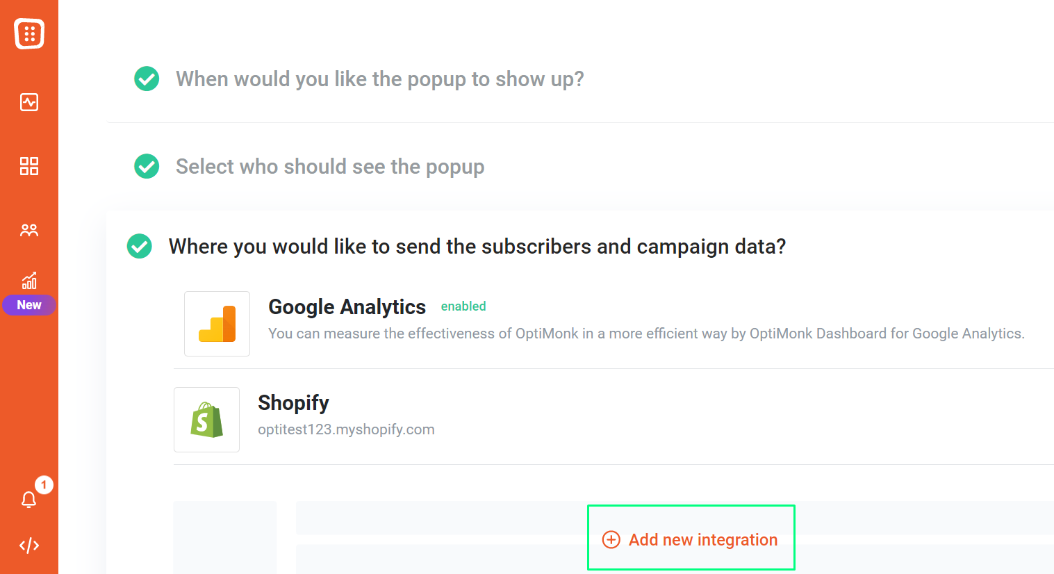Click the green check beside subscribers data section
The width and height of the screenshot is (1054, 574).
coord(140,246)
